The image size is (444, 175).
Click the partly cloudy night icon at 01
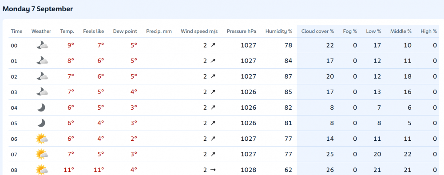[42, 61]
